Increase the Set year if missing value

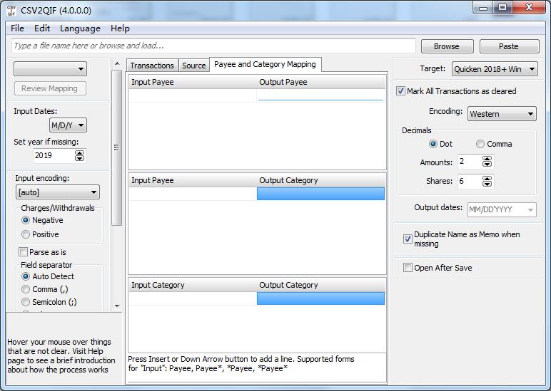click(x=80, y=153)
